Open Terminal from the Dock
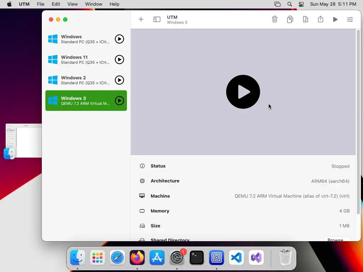The image size is (363, 272). tap(196, 257)
